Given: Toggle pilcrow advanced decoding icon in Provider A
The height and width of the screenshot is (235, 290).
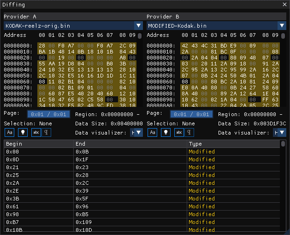Looking at the screenshot, I should pyautogui.click(x=46, y=132).
